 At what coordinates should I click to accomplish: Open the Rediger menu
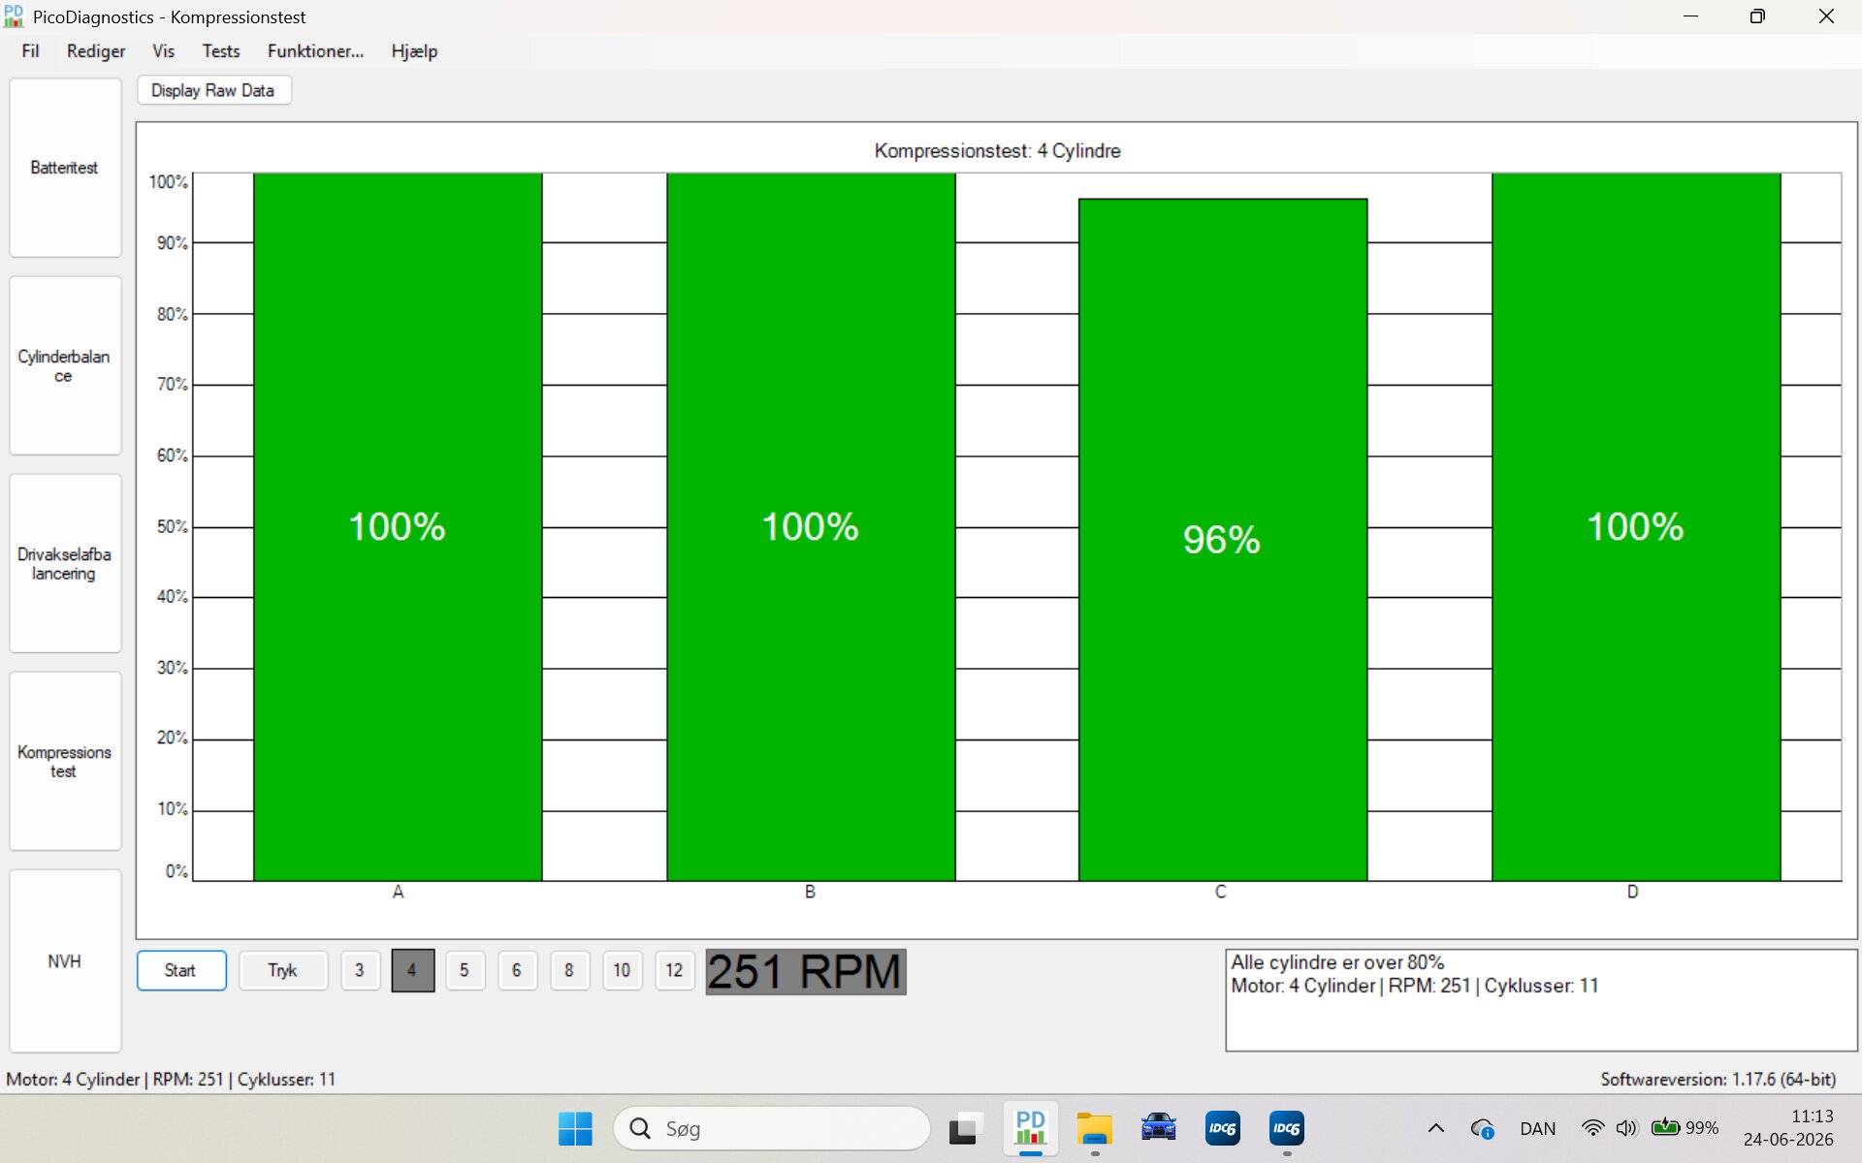click(x=95, y=51)
